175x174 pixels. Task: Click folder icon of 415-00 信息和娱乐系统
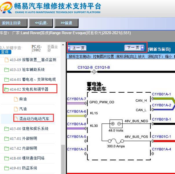(x=7, y=129)
